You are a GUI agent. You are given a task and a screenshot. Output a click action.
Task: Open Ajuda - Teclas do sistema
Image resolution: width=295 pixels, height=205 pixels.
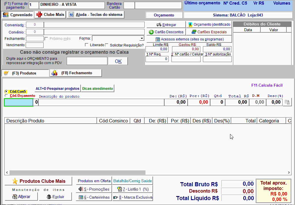pos(95,14)
